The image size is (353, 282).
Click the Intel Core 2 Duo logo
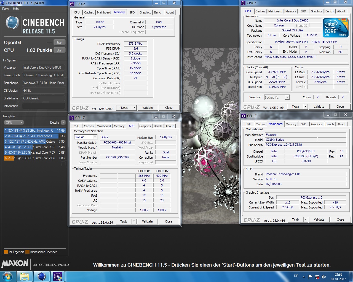tap(336, 28)
